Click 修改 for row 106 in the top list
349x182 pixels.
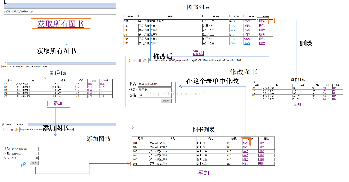click(x=247, y=43)
